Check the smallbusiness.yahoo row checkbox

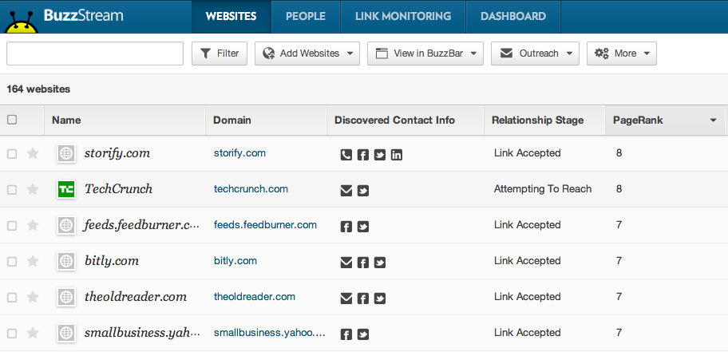click(x=12, y=334)
